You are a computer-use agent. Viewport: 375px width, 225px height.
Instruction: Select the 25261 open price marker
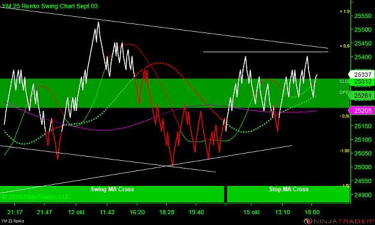click(361, 95)
